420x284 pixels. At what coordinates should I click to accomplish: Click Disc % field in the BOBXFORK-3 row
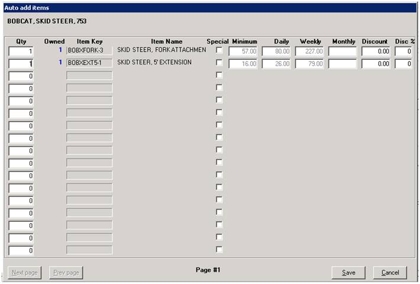click(403, 51)
